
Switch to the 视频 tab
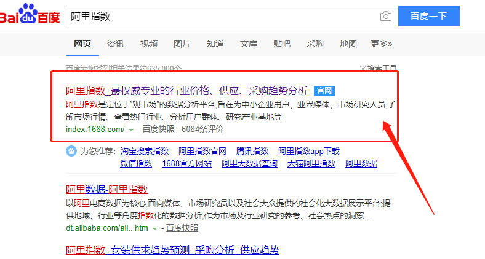[149, 44]
